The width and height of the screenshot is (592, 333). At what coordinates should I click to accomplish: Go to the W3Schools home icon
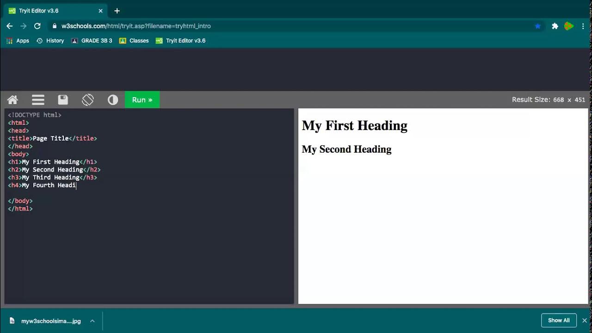tap(12, 100)
